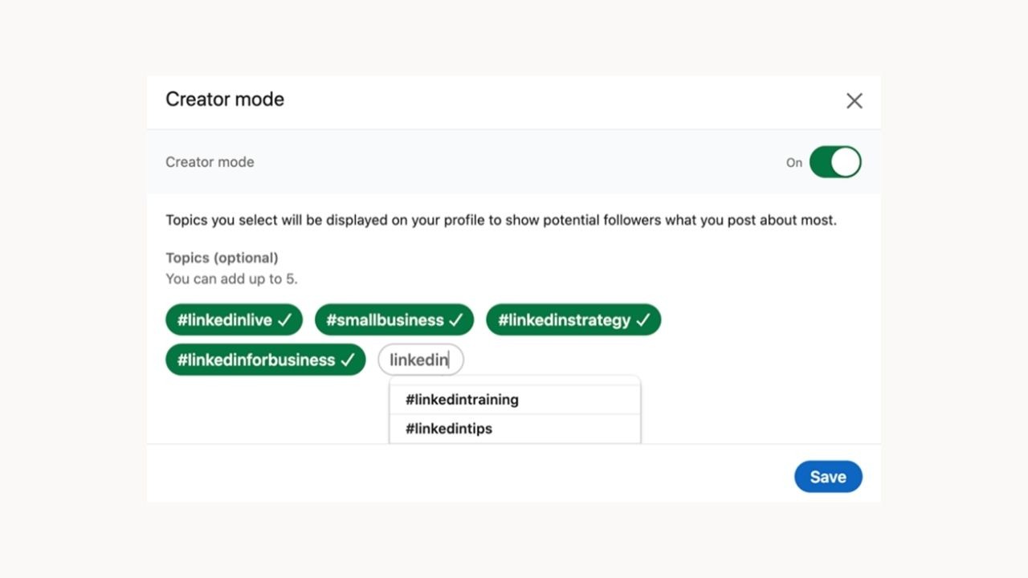The width and height of the screenshot is (1028, 578).
Task: Choose #linkedintraining from the suggestions
Action: (515, 400)
